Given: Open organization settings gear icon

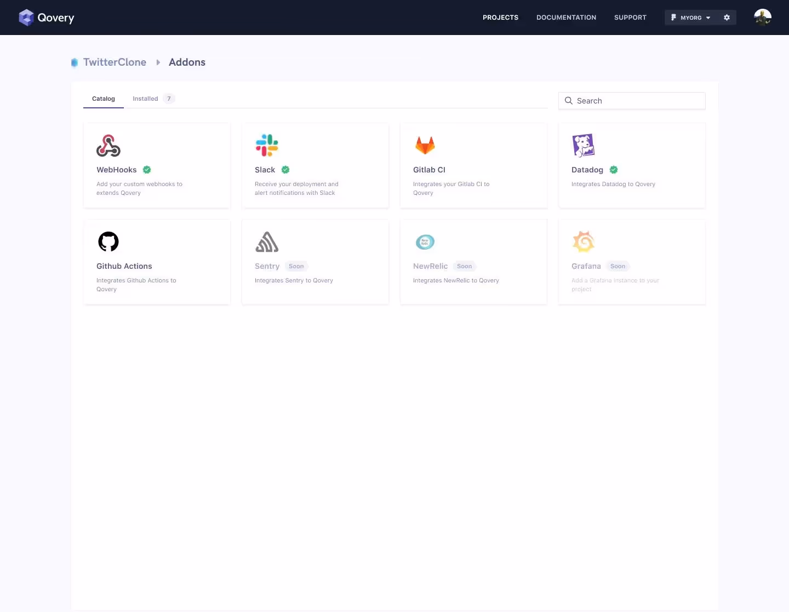Looking at the screenshot, I should coord(727,18).
